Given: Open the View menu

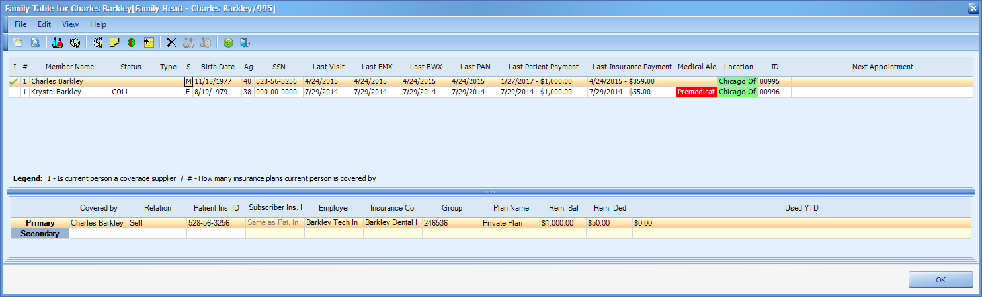Looking at the screenshot, I should point(70,24).
